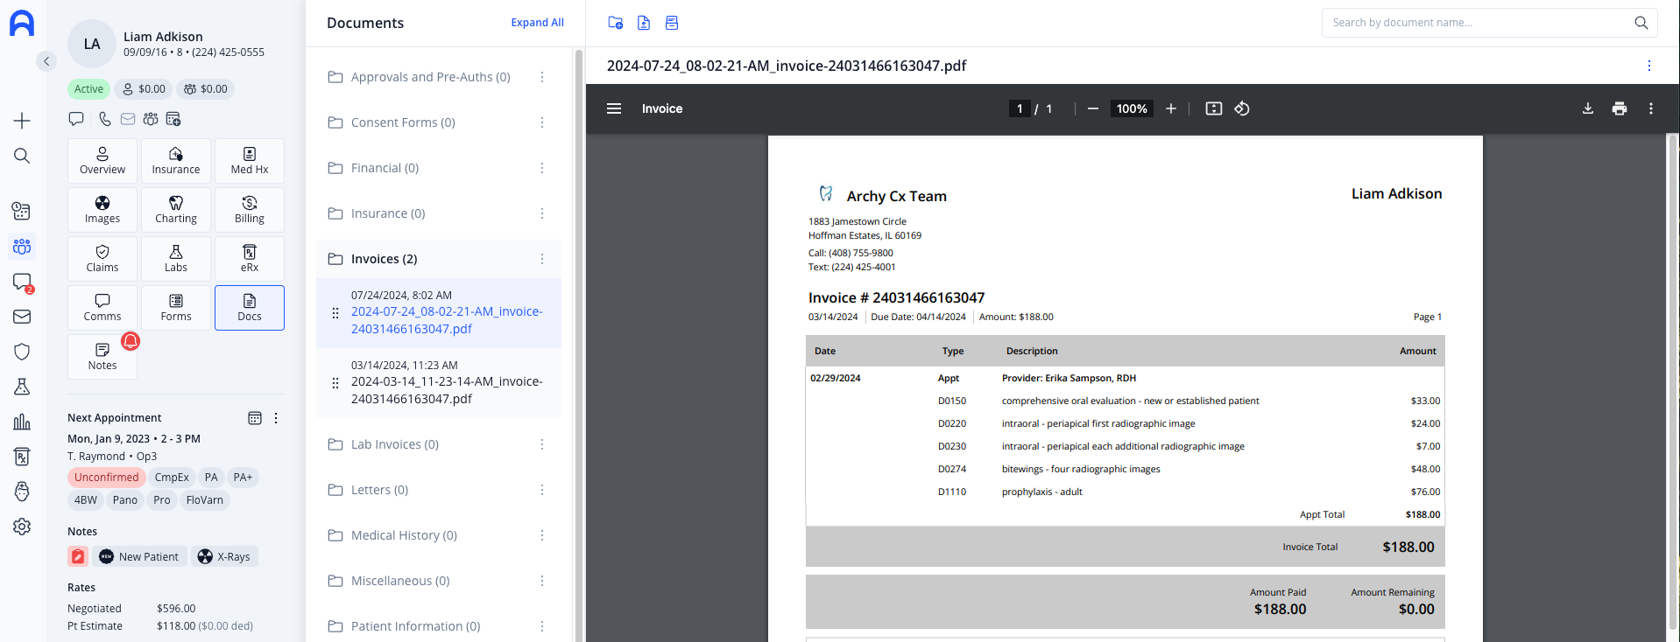Viewport: 1680px width, 642px height.
Task: Open the Billing tab
Action: point(250,210)
